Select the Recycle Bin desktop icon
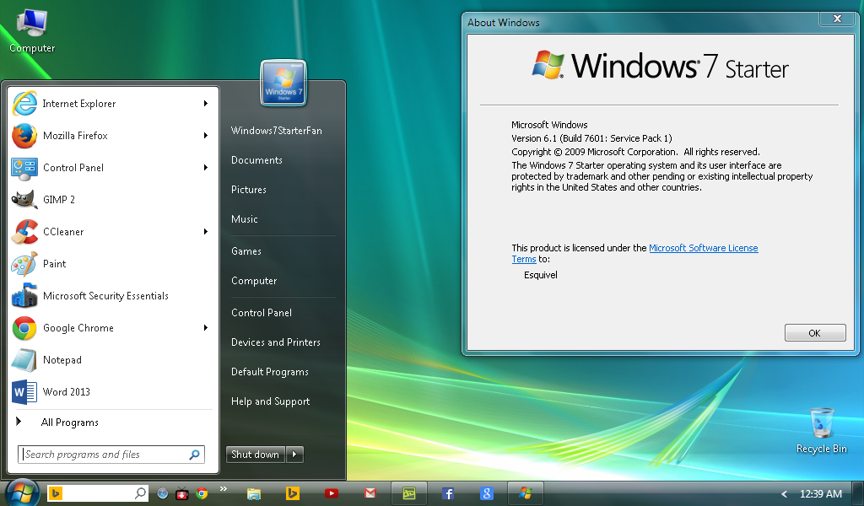 click(821, 431)
